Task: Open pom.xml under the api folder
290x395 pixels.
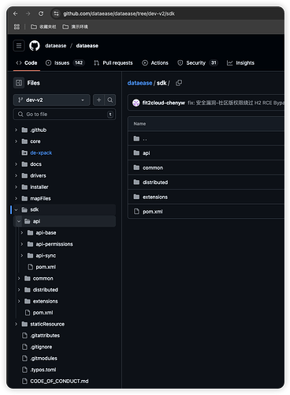Action: (46, 267)
